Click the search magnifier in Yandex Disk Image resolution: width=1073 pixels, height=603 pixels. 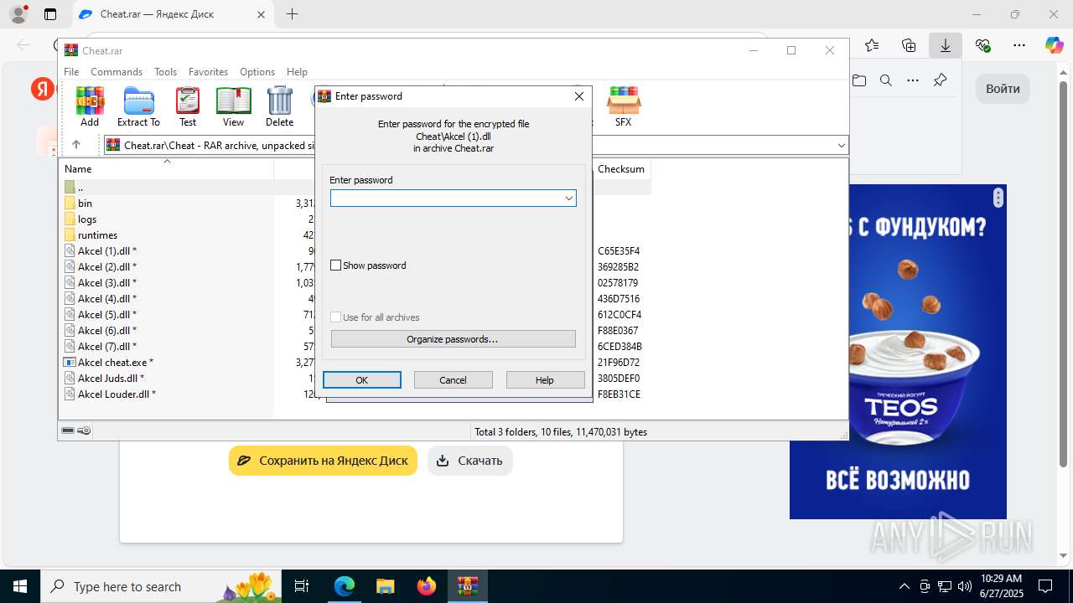(x=886, y=80)
